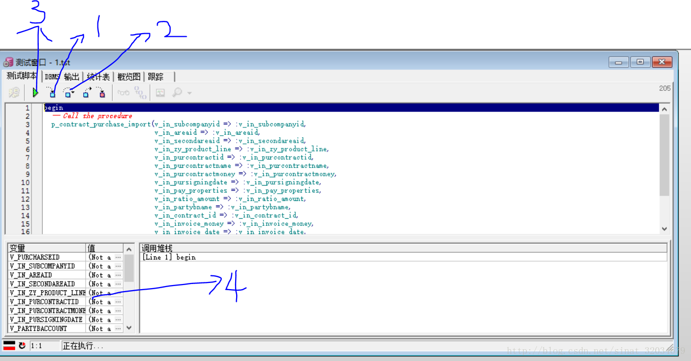691x361 pixels.
Task: Click the glasses watch-variable icon
Action: pyautogui.click(x=123, y=93)
